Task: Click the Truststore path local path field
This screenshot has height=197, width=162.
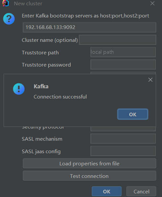Action: tap(123, 52)
